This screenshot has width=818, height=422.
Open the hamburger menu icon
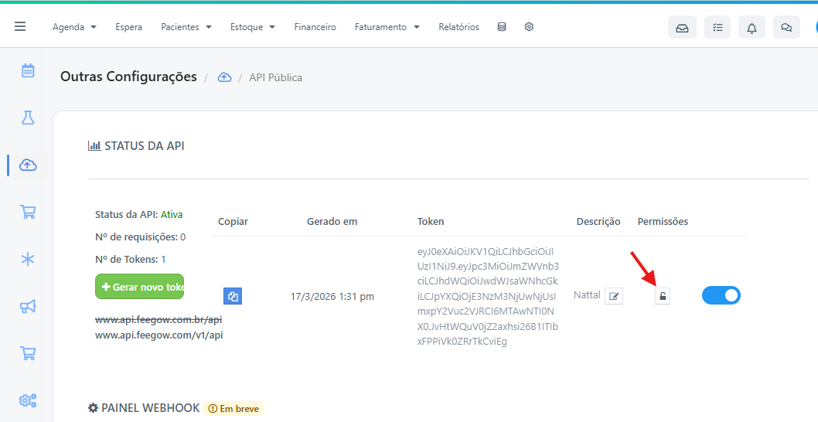click(x=20, y=26)
